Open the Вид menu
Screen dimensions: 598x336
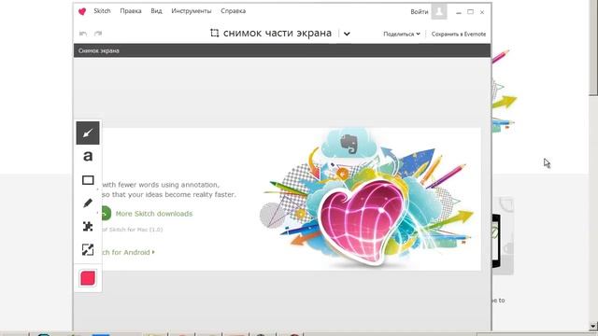pyautogui.click(x=156, y=11)
